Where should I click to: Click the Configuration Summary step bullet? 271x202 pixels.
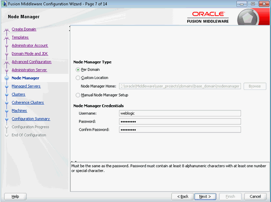coord(7,119)
